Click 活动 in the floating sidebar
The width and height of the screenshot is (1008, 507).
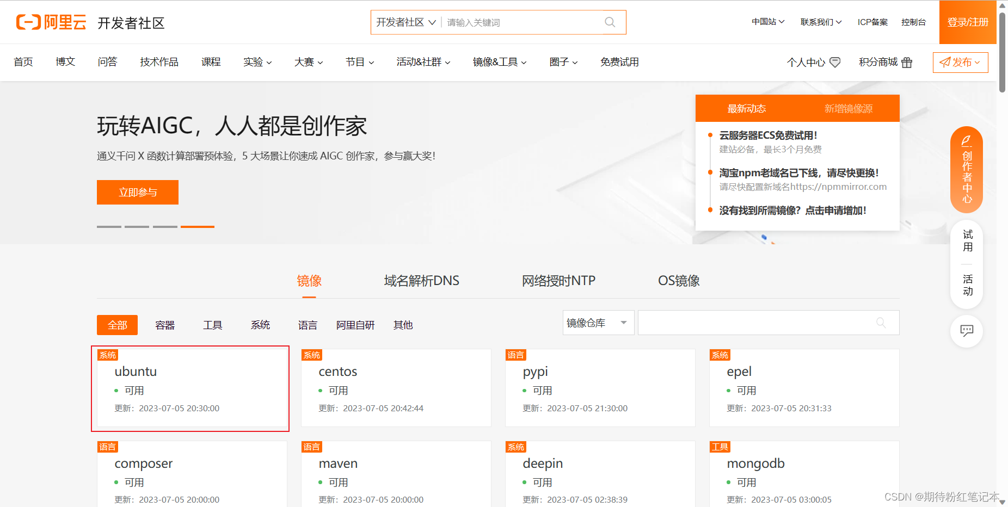(967, 285)
